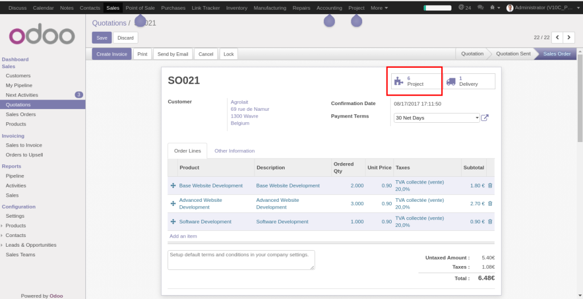The height and width of the screenshot is (299, 583).
Task: Click the terms and conditions text area
Action: click(241, 260)
